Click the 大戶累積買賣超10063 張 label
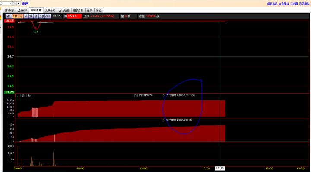The image size is (311, 172). [x=181, y=95]
